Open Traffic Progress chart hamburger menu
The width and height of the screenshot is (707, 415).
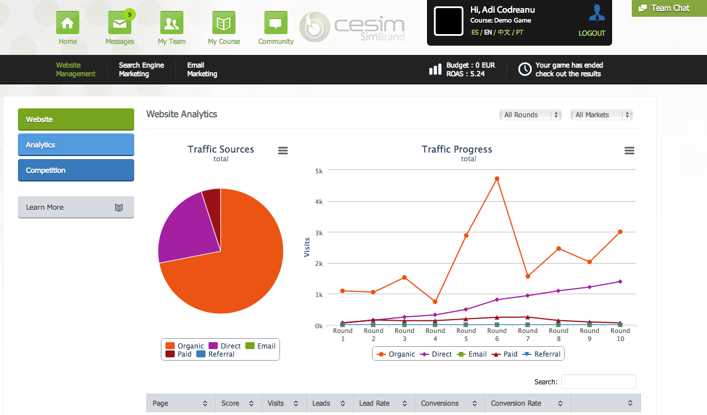click(629, 151)
